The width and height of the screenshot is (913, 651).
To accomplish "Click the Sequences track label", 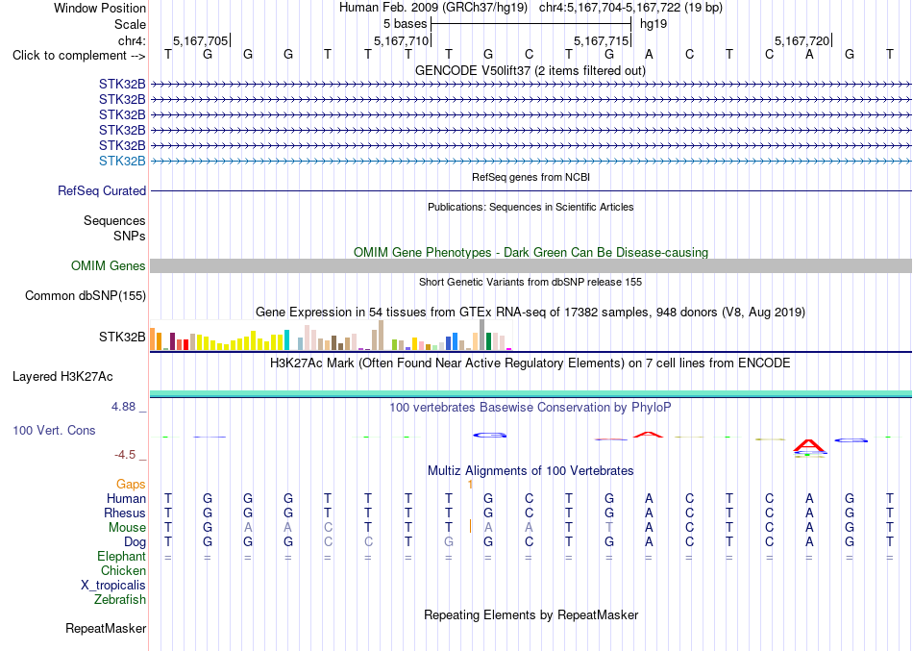I will [114, 220].
